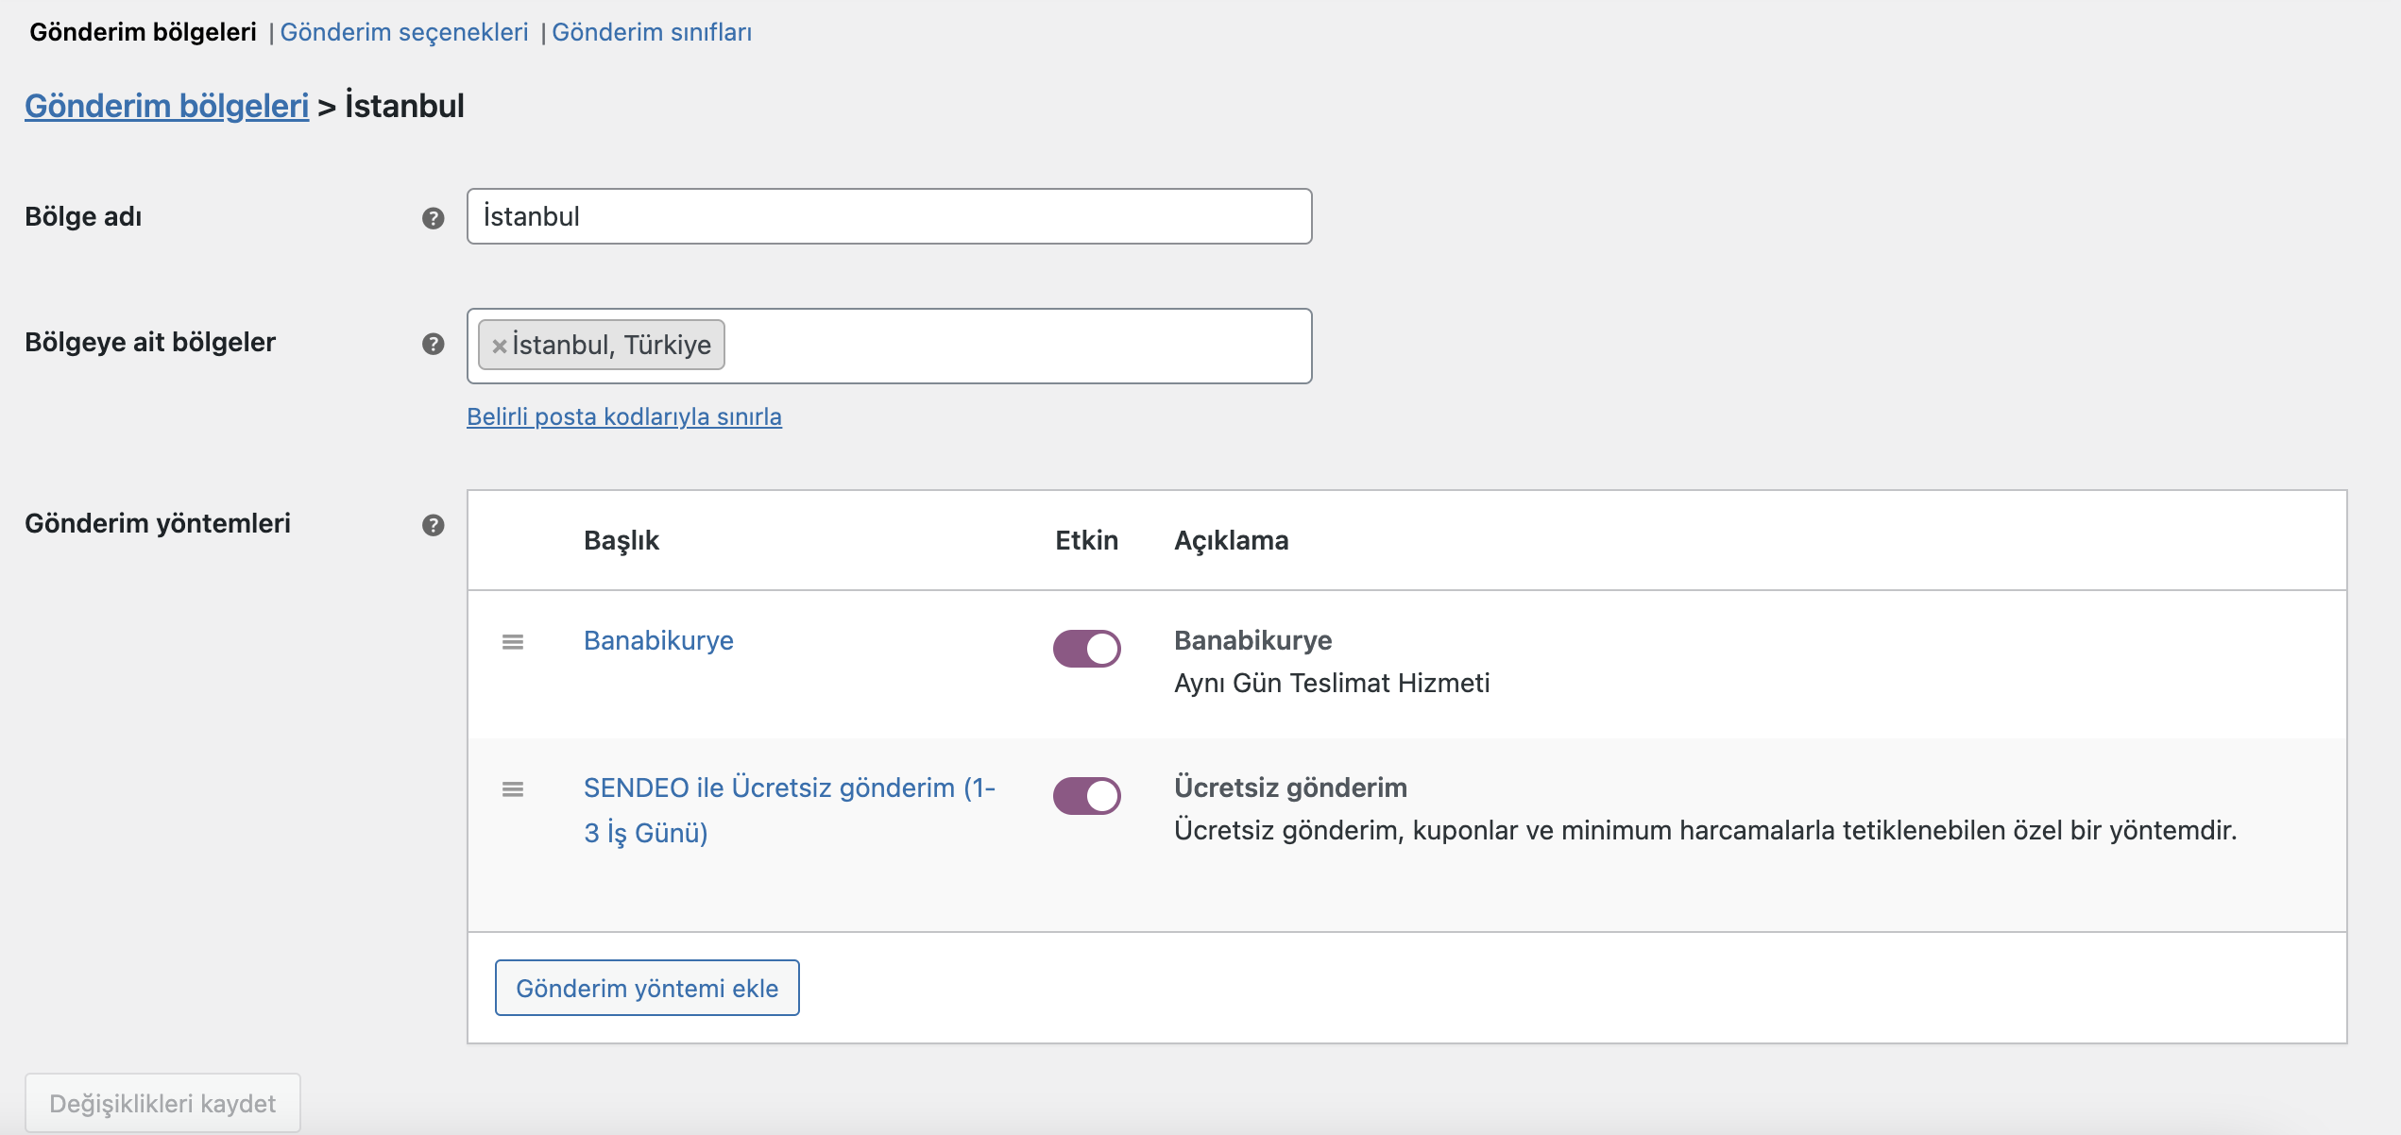This screenshot has width=2401, height=1135.
Task: Switch to Gönderim sınıfları tab
Action: [652, 32]
